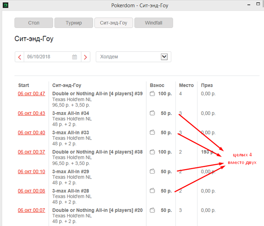The image size is (264, 226).
Task: Open the 06 окт 00:37 tournament link
Action: [31, 152]
